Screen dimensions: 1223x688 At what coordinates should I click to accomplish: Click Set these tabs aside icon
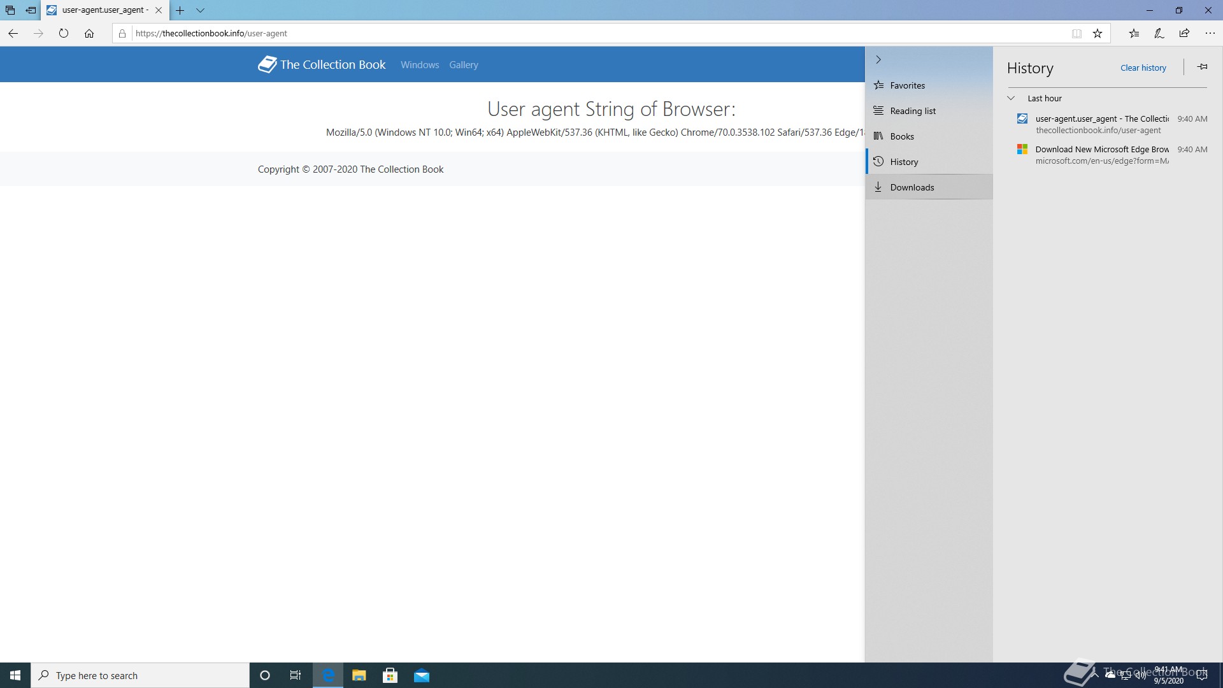tap(31, 10)
